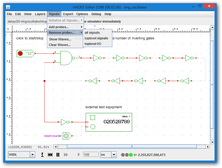Maximize the HADES Editor window

200,6
